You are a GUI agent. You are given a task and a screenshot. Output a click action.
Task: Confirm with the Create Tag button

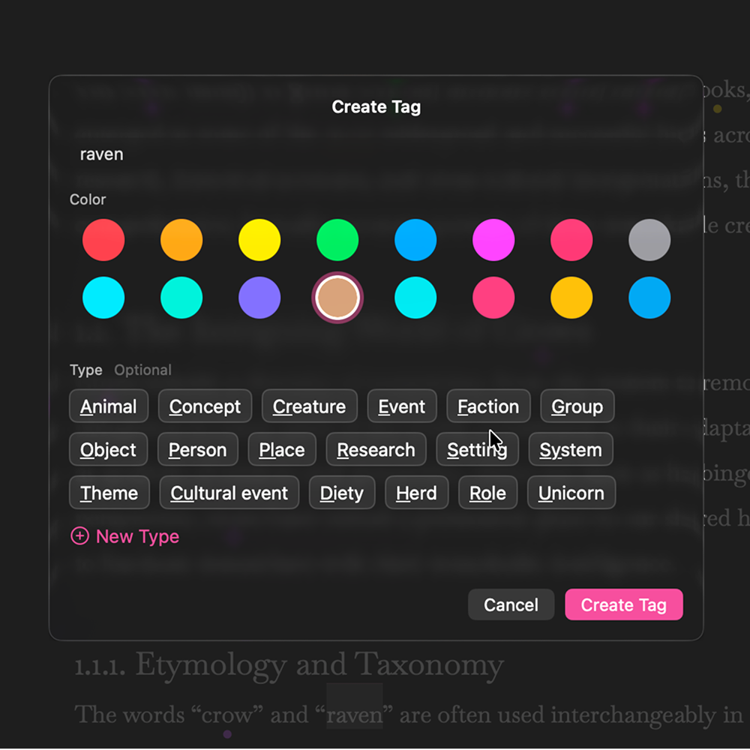(624, 604)
